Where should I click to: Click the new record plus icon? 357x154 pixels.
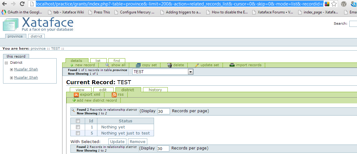(x=72, y=65)
